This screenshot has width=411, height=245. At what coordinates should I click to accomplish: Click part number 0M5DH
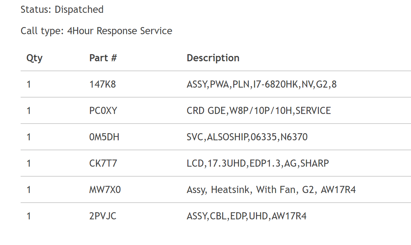click(104, 137)
